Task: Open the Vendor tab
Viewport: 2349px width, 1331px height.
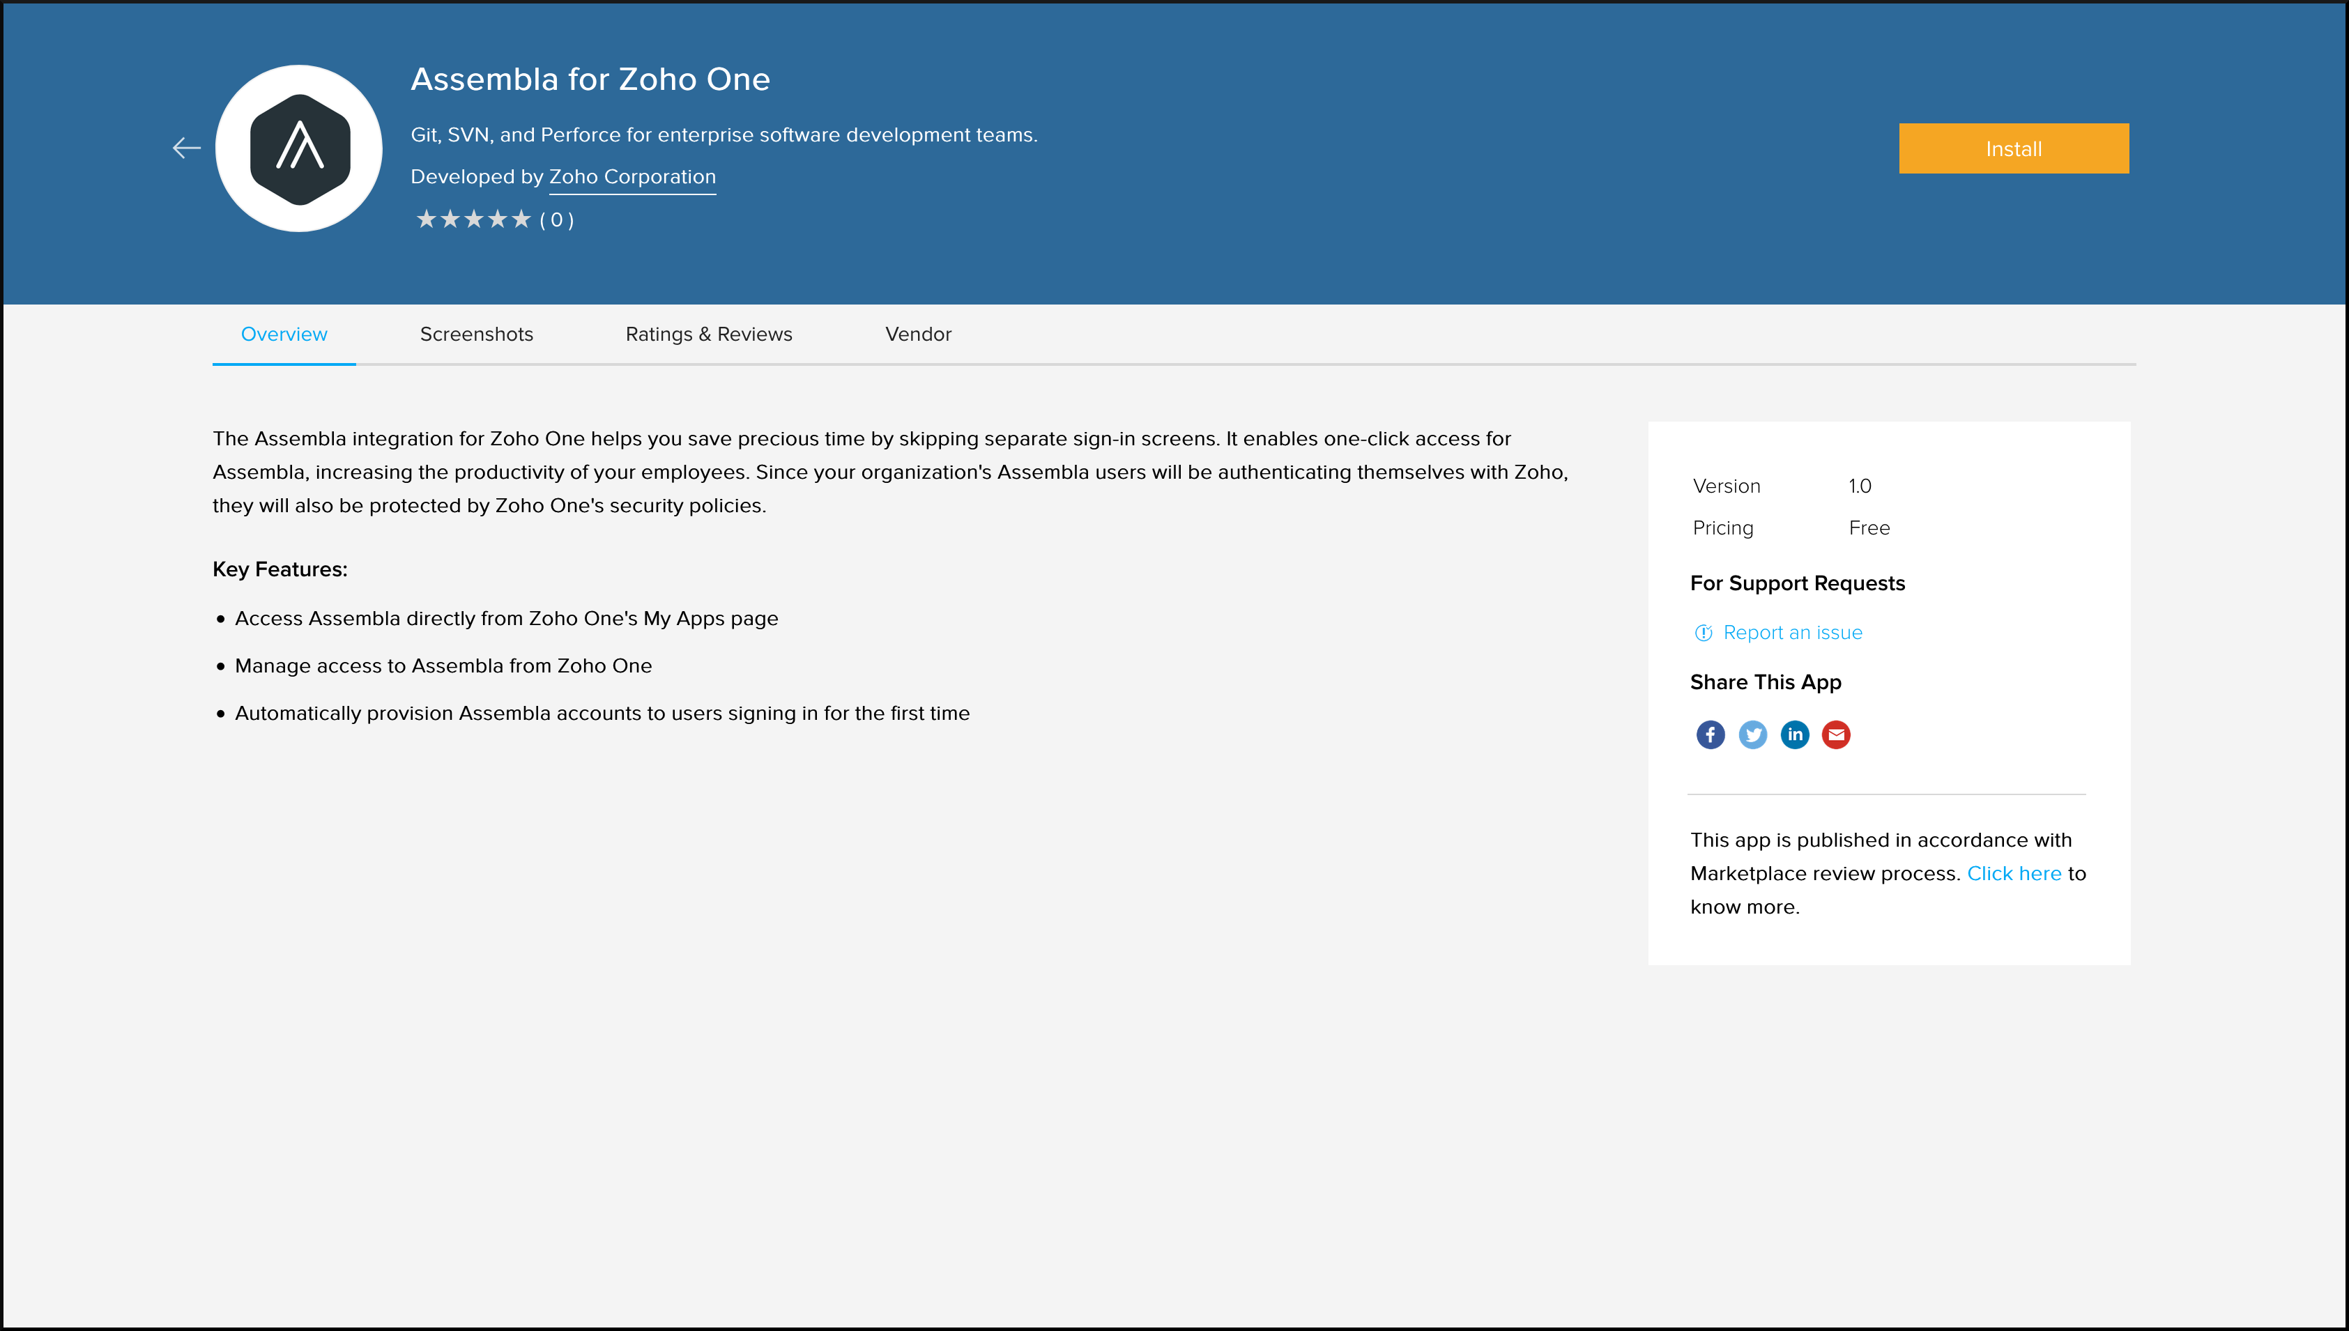Action: [x=917, y=334]
